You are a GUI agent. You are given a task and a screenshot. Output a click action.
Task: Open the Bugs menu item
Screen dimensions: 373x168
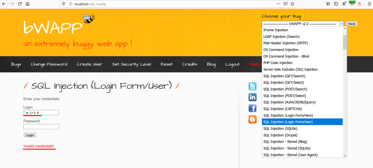tap(16, 64)
